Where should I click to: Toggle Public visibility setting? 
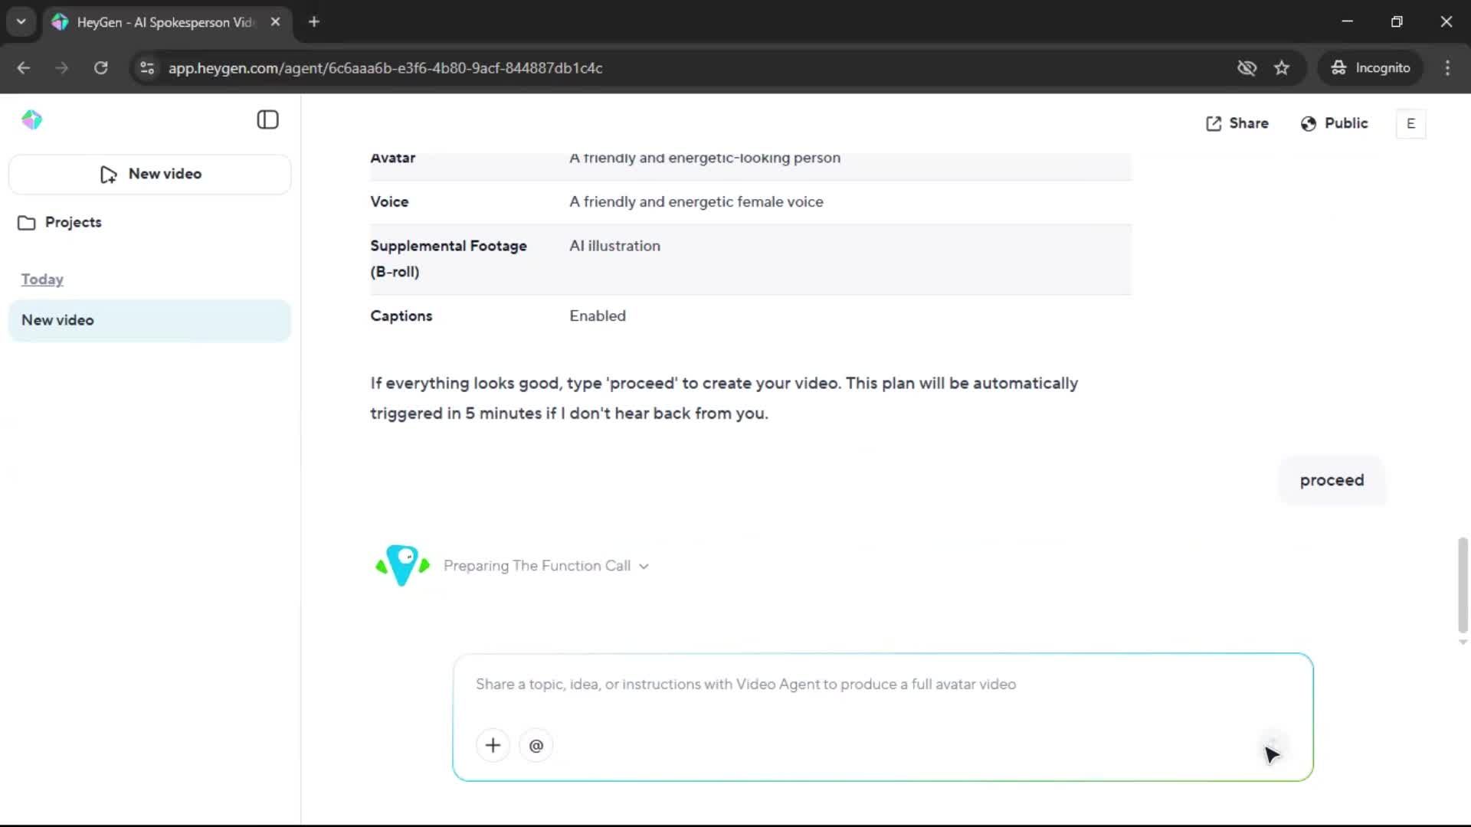click(x=1334, y=123)
